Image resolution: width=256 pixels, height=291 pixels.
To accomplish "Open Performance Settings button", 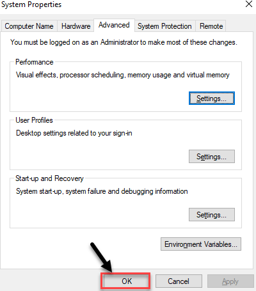I will click(212, 98).
